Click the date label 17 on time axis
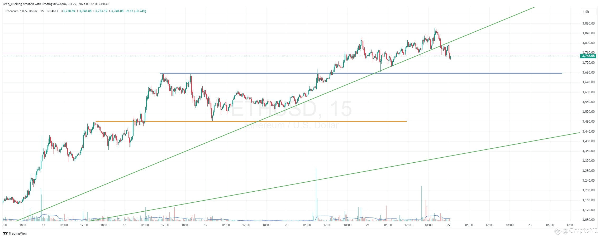 point(44,225)
